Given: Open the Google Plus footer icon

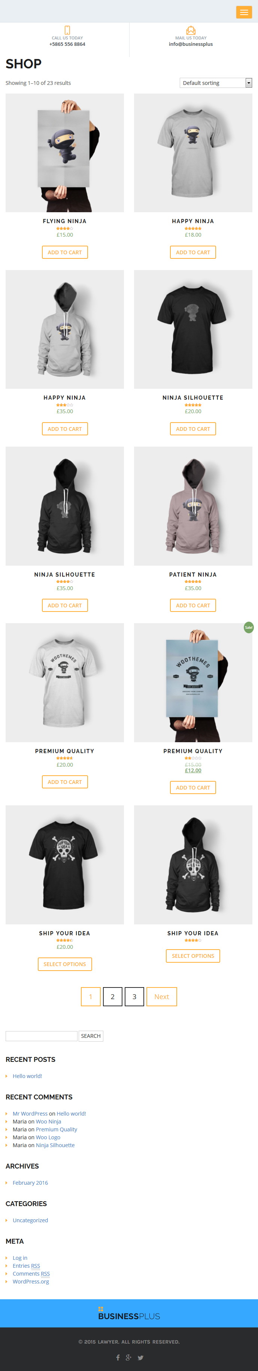Looking at the screenshot, I should [x=128, y=1357].
